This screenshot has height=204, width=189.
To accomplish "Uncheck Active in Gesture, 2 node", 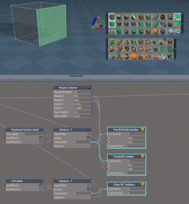I will click(88, 138).
